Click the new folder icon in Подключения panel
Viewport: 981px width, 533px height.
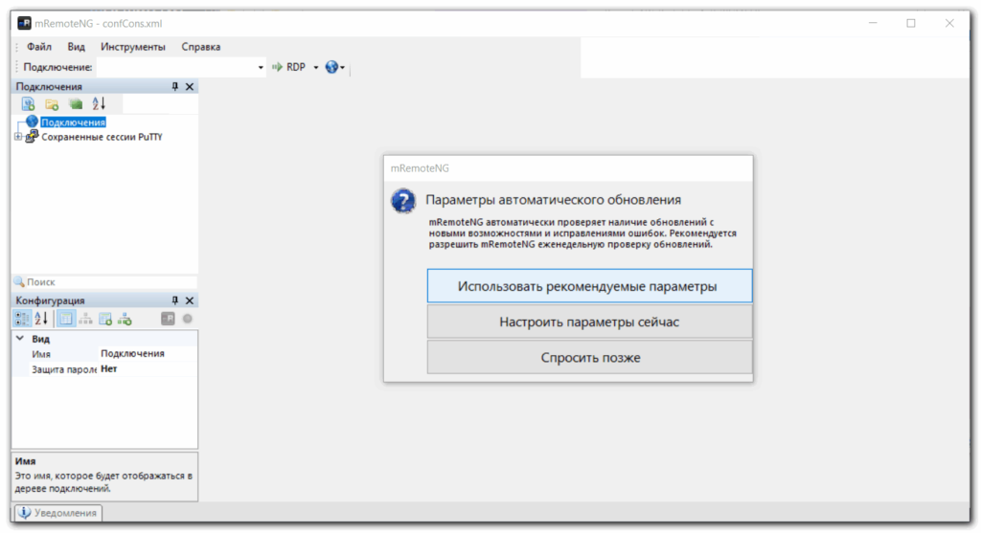click(52, 104)
